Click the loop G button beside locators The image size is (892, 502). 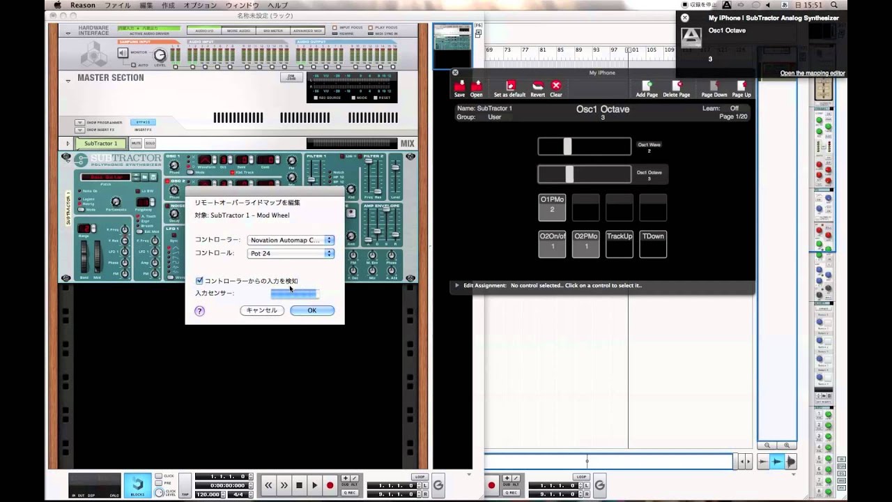tap(438, 485)
